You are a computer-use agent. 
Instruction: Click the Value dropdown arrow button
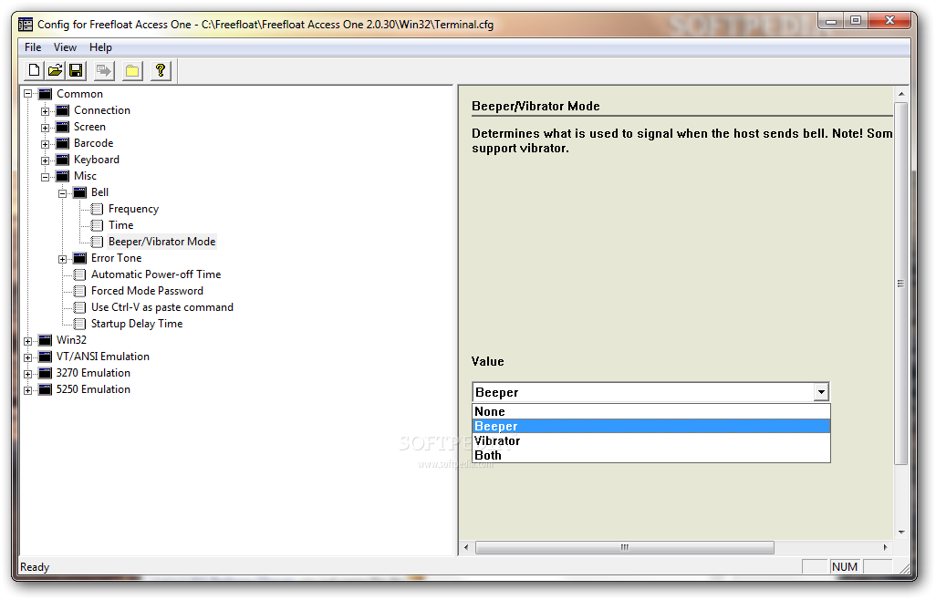tap(821, 392)
